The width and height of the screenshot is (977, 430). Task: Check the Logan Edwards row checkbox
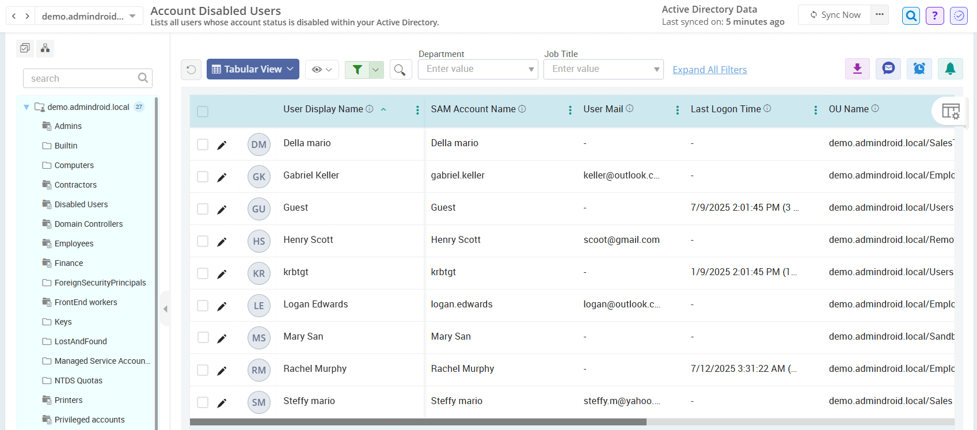tap(203, 306)
